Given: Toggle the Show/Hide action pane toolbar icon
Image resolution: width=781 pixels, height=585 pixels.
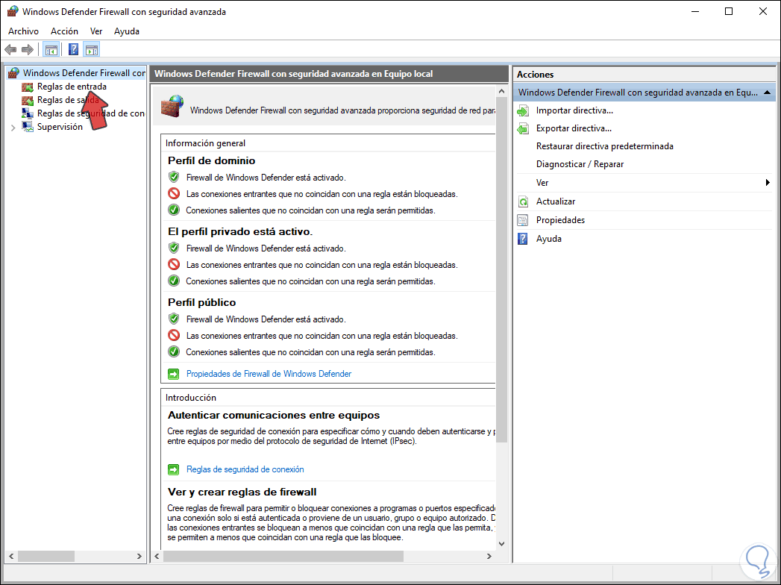Looking at the screenshot, I should coord(92,49).
